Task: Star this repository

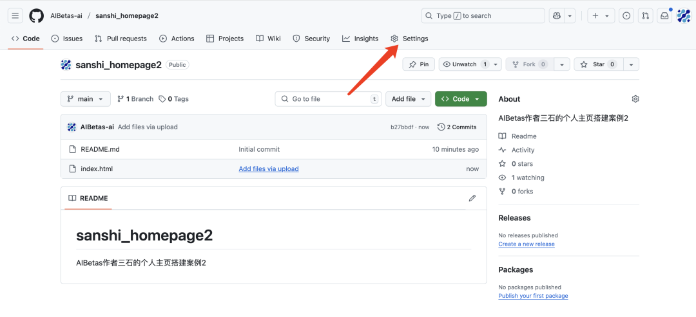Action: click(x=598, y=64)
